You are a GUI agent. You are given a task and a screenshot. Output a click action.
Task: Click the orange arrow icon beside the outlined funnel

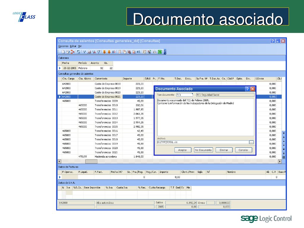pyautogui.click(x=104, y=52)
